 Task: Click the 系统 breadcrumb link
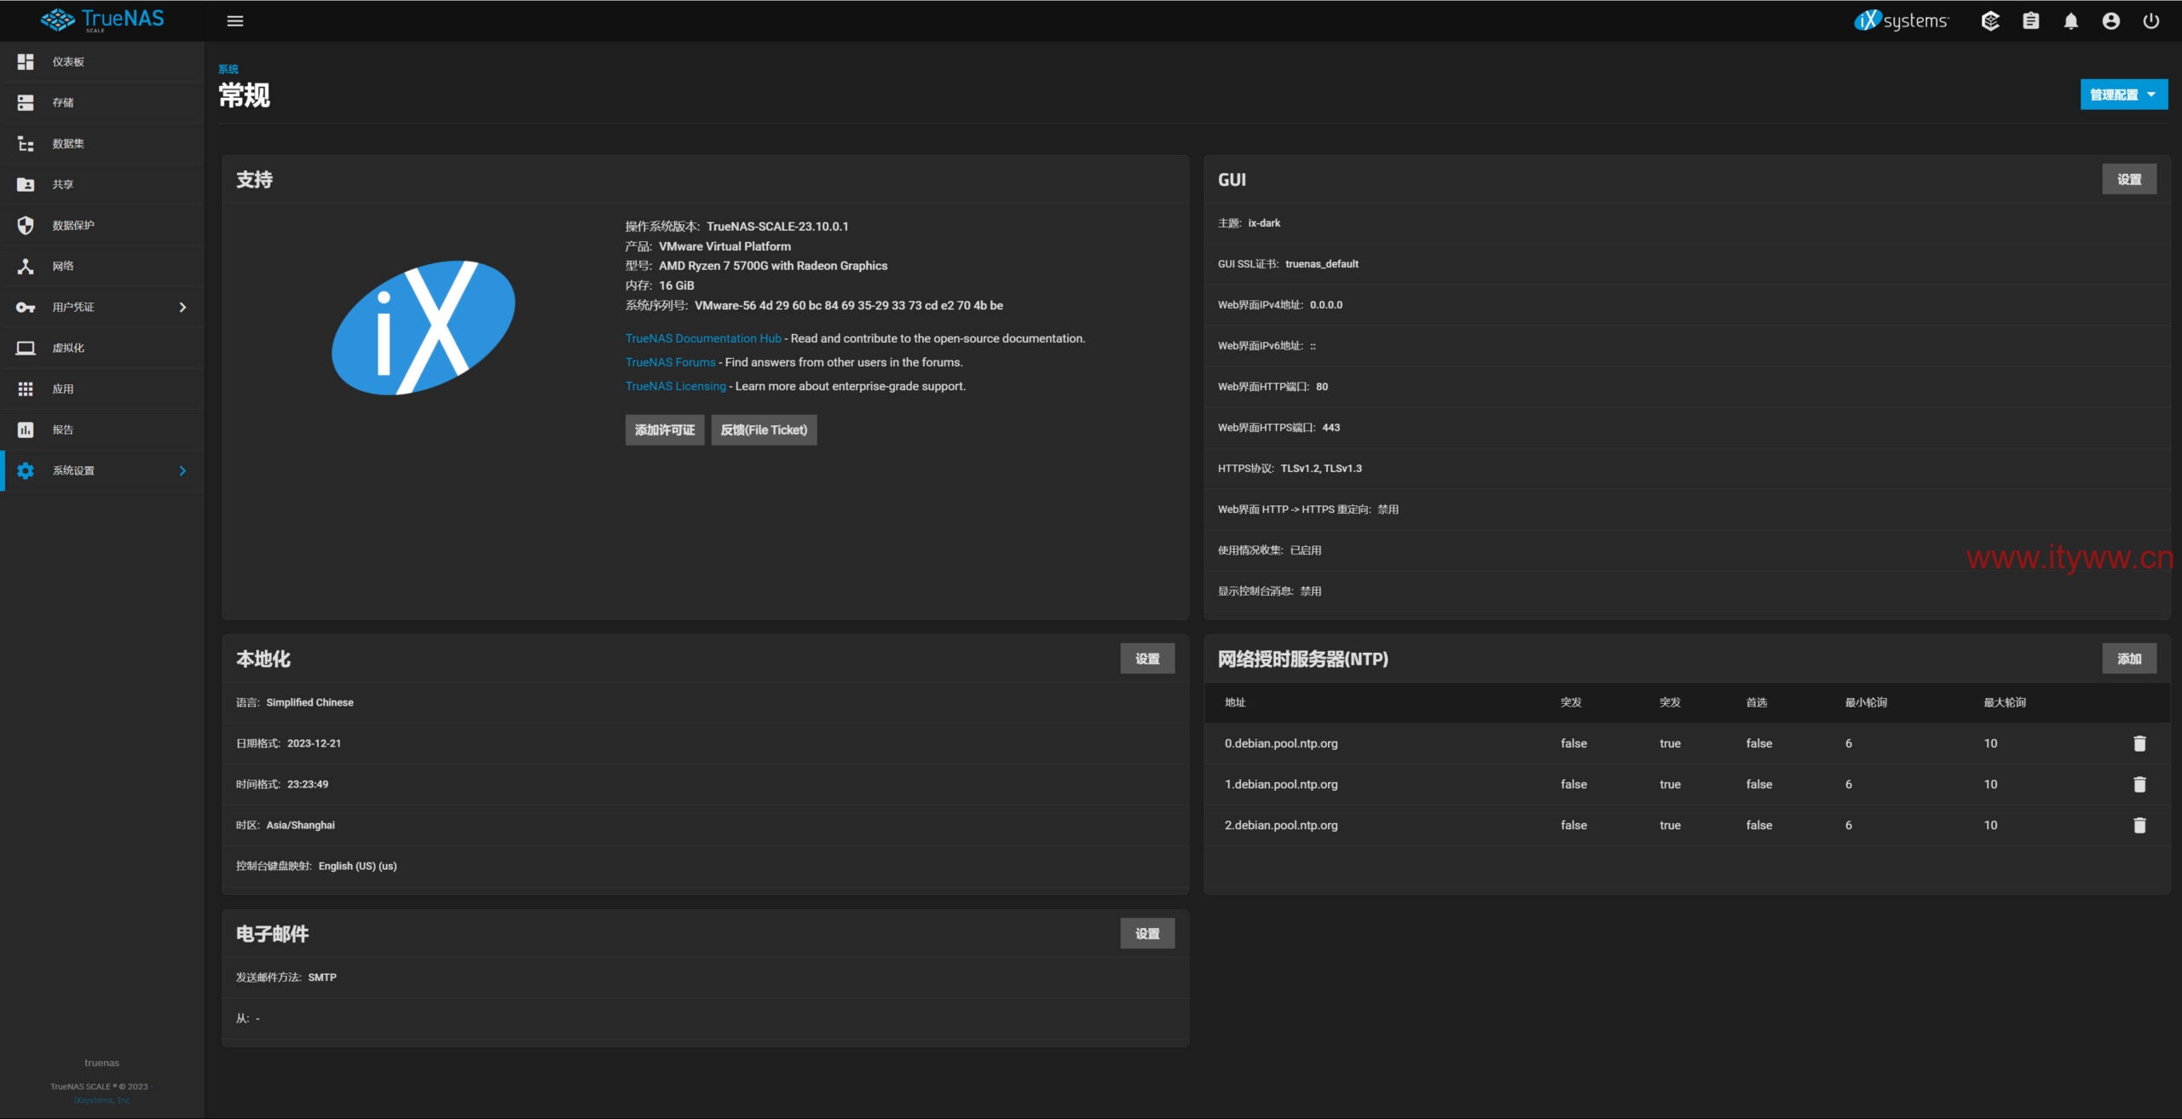tap(228, 69)
